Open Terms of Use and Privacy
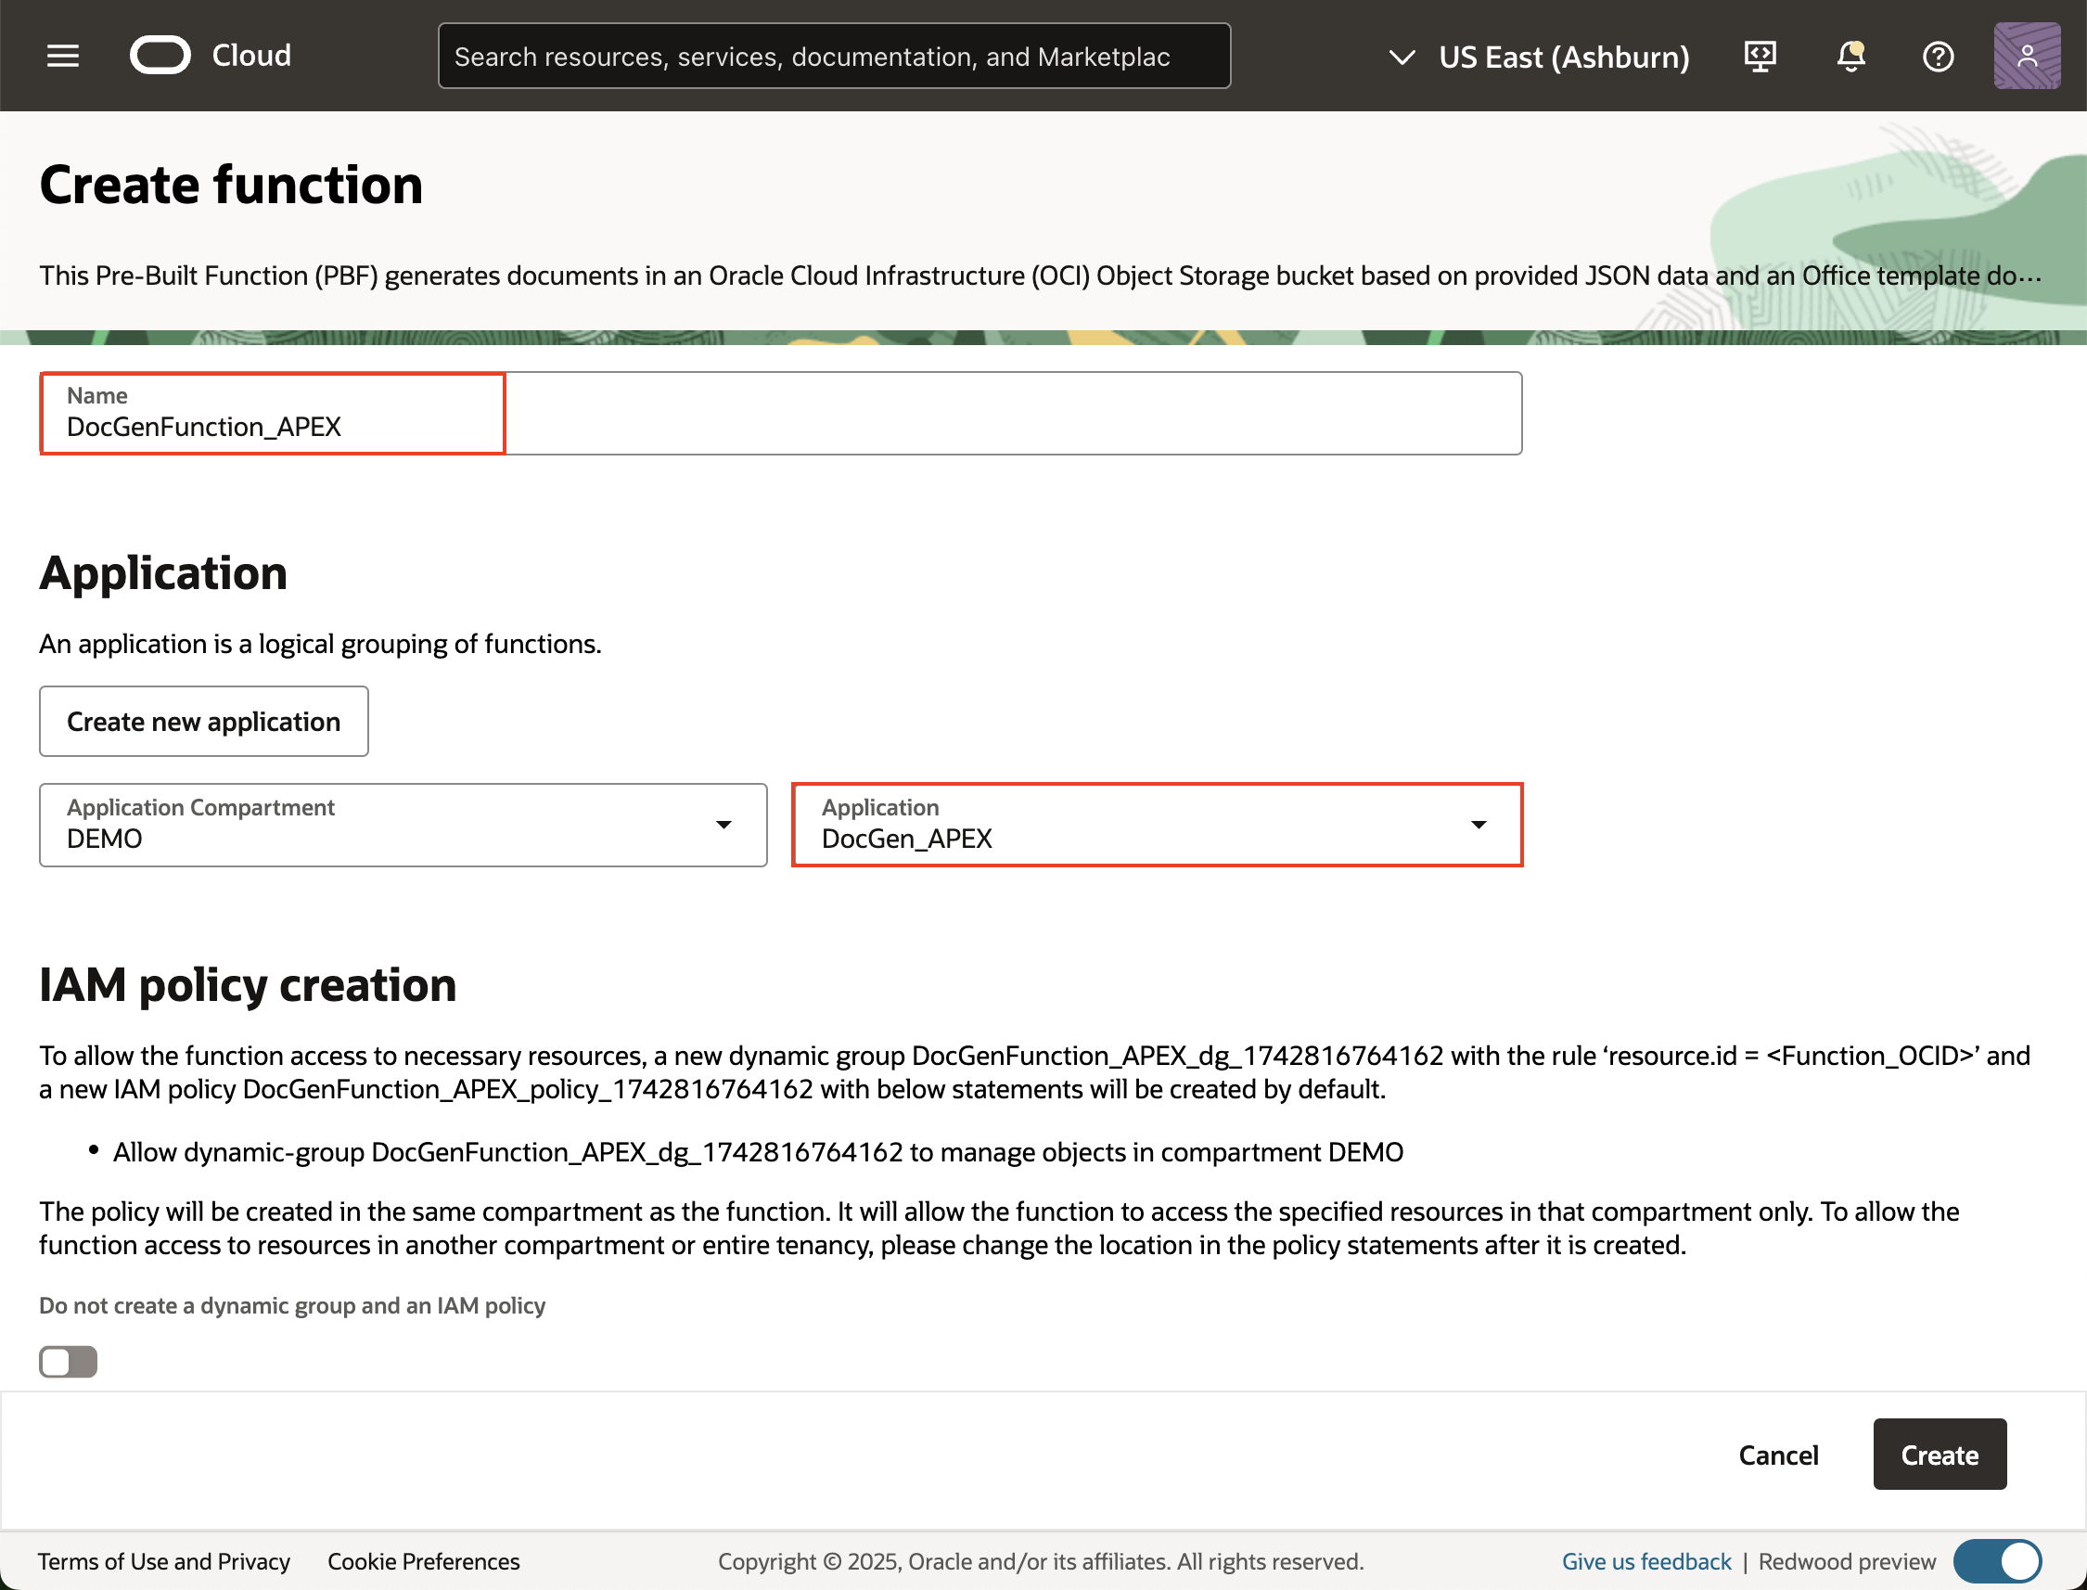This screenshot has width=2087, height=1590. click(163, 1560)
